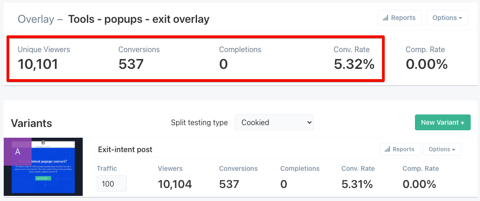The height and width of the screenshot is (201, 480).
Task: Click the overlay Completions value in summary
Action: click(x=224, y=64)
